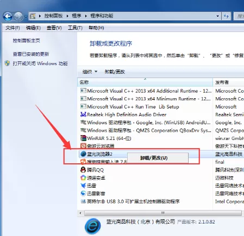Click the 蓝光浏览器2 icon in list
Screen dimensions: 244x236
click(x=83, y=154)
